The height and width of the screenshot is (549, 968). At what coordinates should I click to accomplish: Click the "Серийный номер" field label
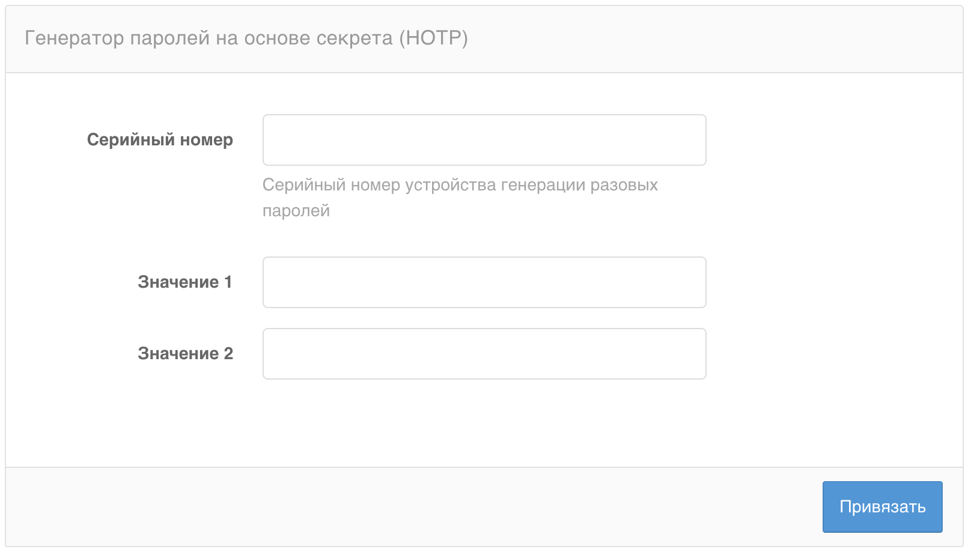point(160,140)
